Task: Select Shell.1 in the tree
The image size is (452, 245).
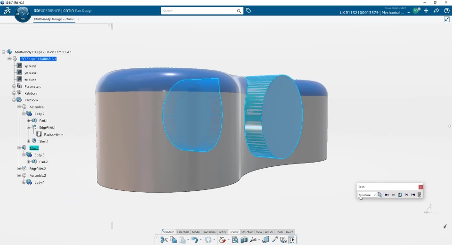Action: [x=44, y=141]
